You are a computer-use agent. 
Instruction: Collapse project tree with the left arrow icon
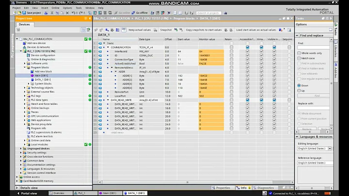tap(90, 18)
